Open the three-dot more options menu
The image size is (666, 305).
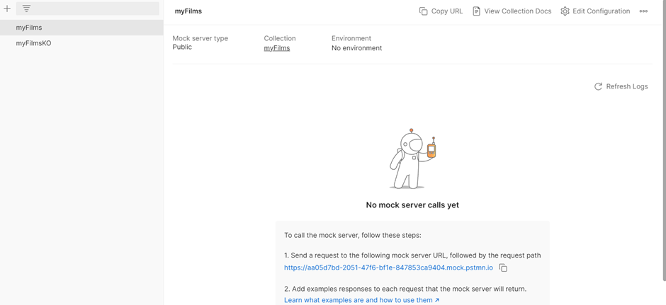pyautogui.click(x=643, y=11)
